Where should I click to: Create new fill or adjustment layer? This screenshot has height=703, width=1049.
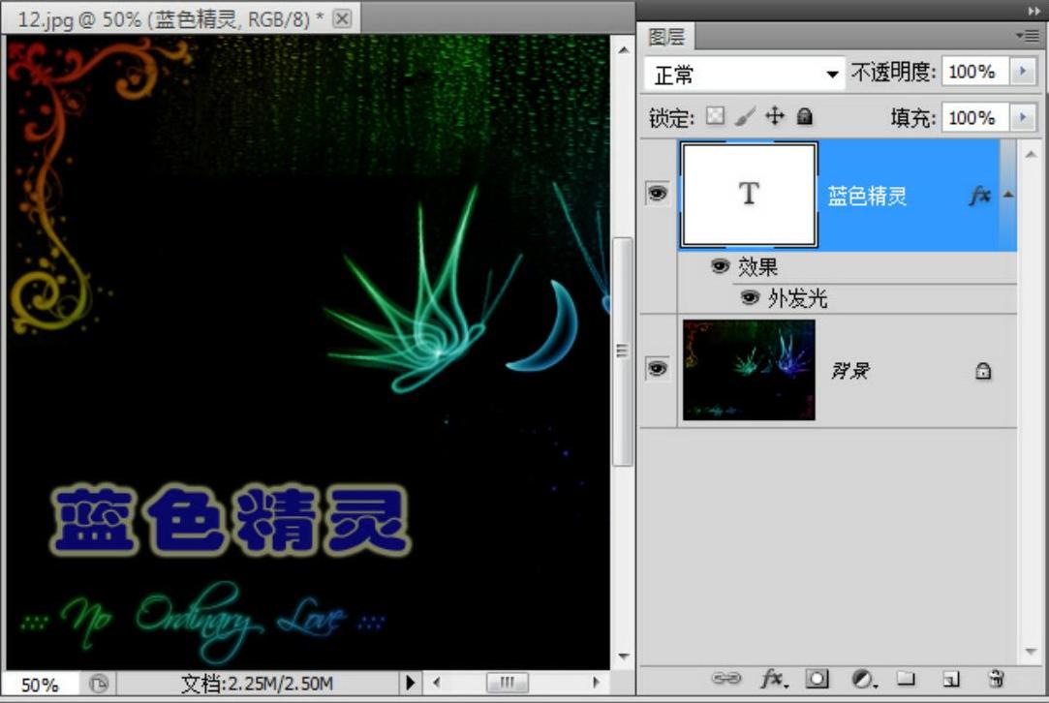coord(862,679)
